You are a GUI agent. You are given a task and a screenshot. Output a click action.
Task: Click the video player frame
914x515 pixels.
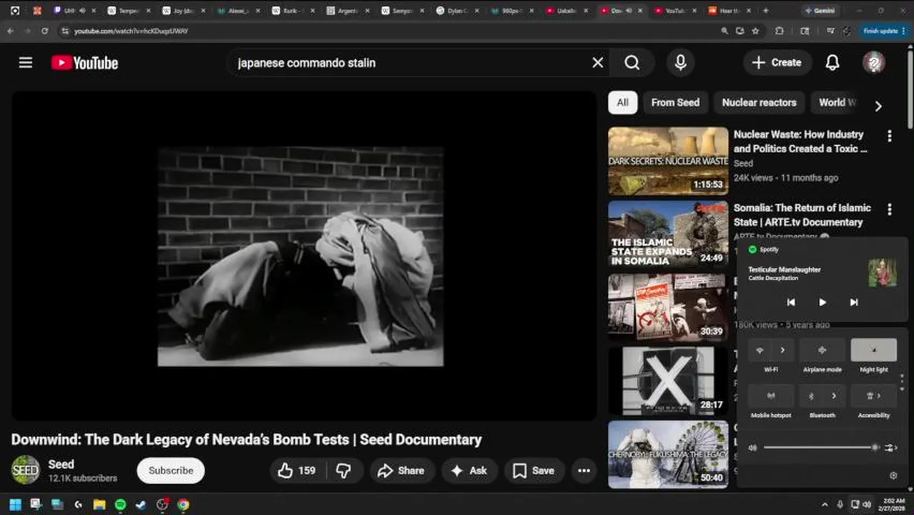point(304,256)
